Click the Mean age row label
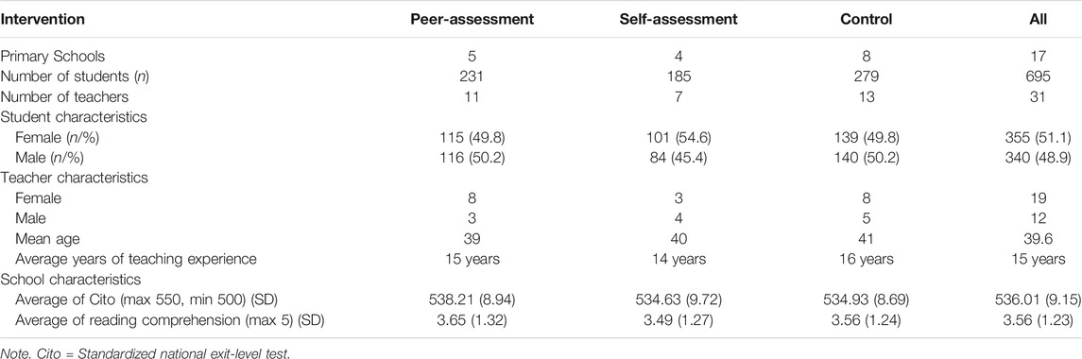1082x359 pixels. tap(46, 240)
